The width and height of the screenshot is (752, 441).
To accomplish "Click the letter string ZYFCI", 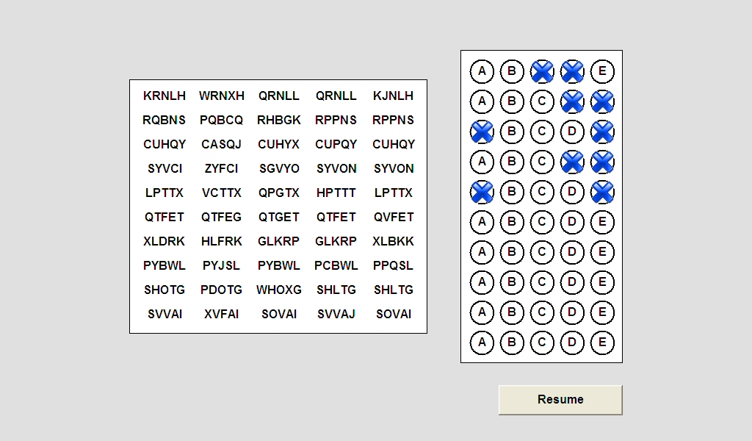I will (x=222, y=168).
